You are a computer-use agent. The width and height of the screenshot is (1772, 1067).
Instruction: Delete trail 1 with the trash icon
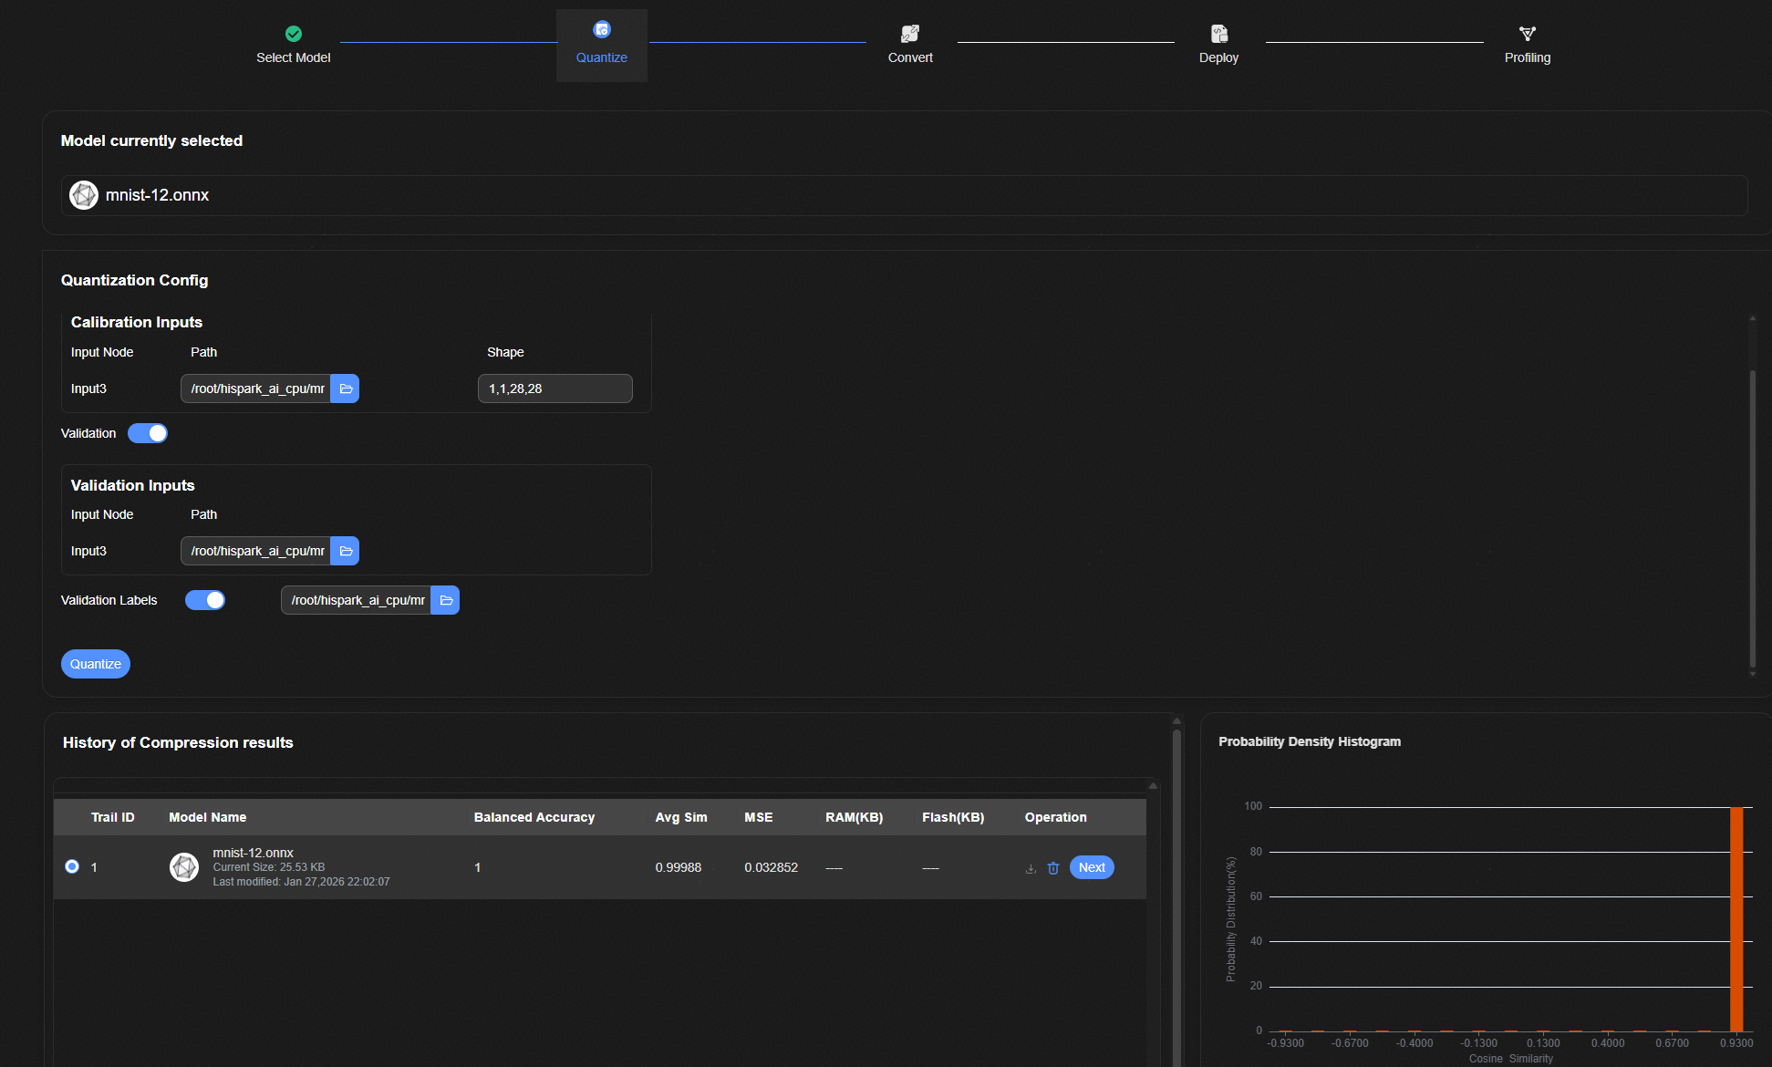coord(1053,868)
